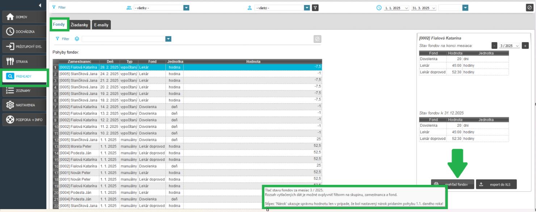
Task: Open the Dochádzka attendance module
Action: (24, 32)
